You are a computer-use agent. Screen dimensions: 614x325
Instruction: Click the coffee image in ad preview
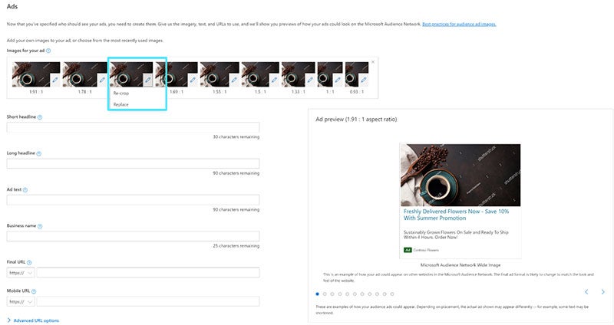460,175
